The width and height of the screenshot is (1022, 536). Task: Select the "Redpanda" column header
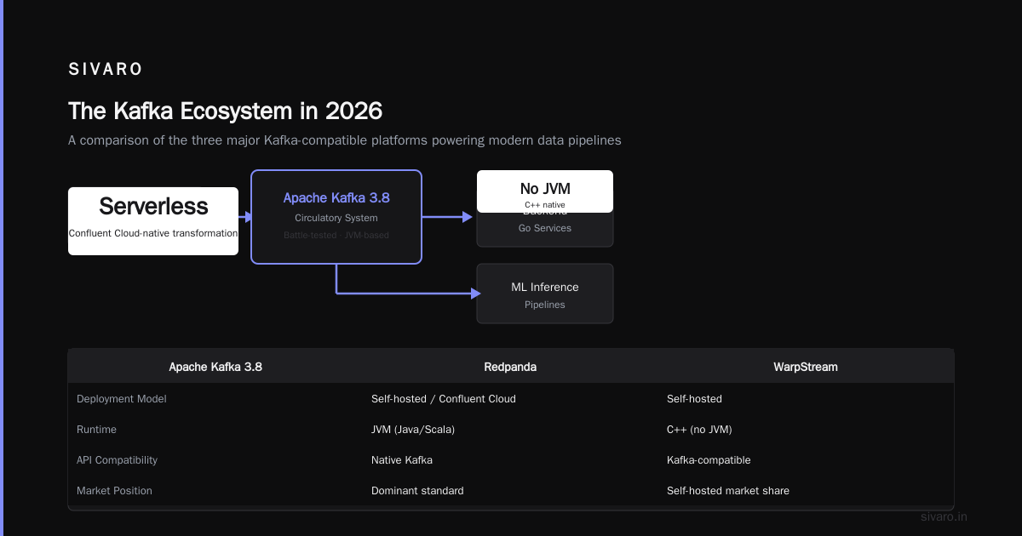[x=510, y=368]
